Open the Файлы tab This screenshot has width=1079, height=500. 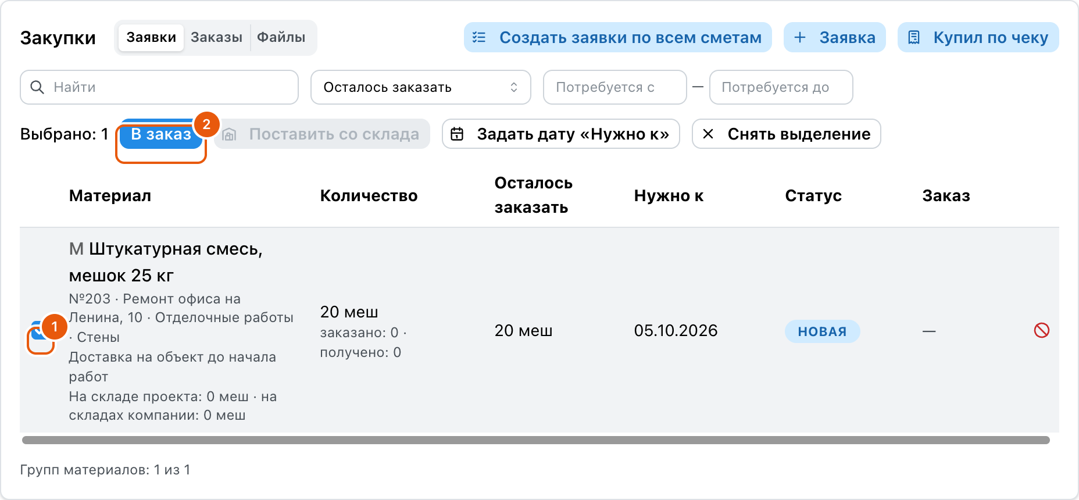point(281,37)
